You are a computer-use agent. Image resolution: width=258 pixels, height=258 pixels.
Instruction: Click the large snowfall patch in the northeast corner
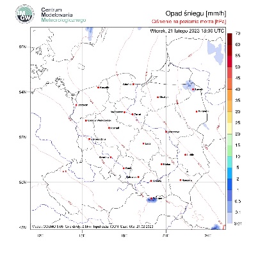[216, 52]
